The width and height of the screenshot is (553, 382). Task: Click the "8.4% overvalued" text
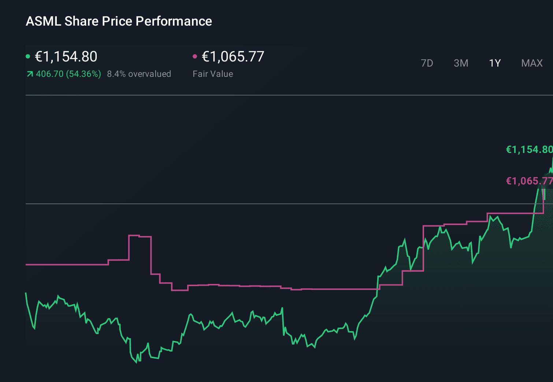point(139,74)
